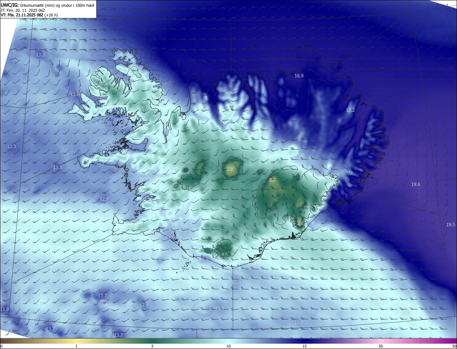Click the 15 tick on the color scale
The width and height of the screenshot is (457, 349).
(305, 346)
